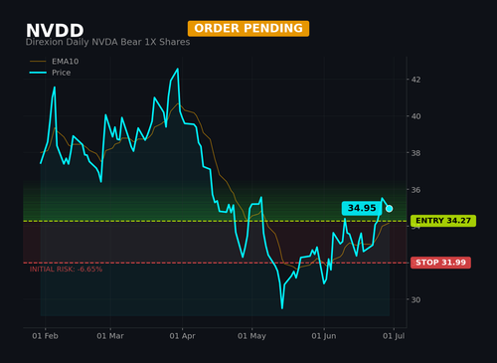Viewport: 497px width, 363px height.
Task: Click the EMA10 legend line swatch
Action: coord(38,62)
